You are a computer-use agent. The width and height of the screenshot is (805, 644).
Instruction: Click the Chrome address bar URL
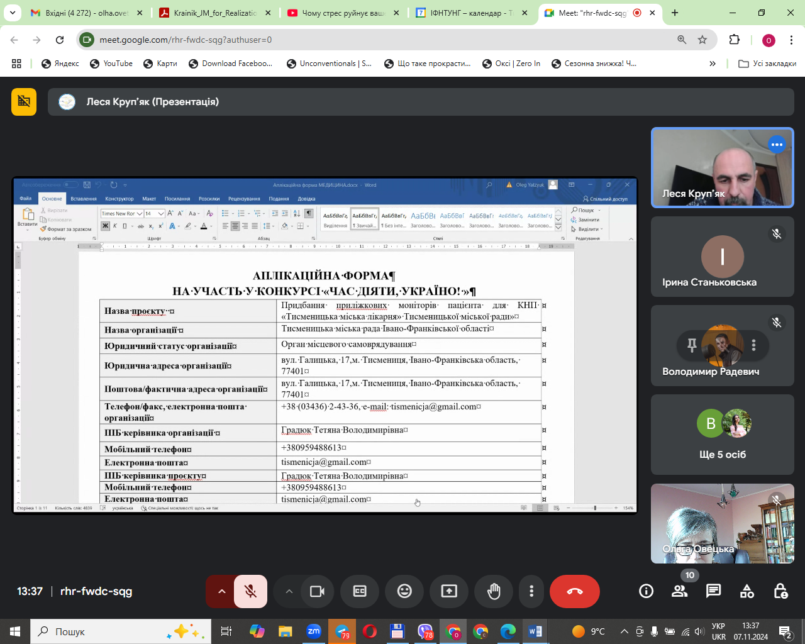point(186,40)
